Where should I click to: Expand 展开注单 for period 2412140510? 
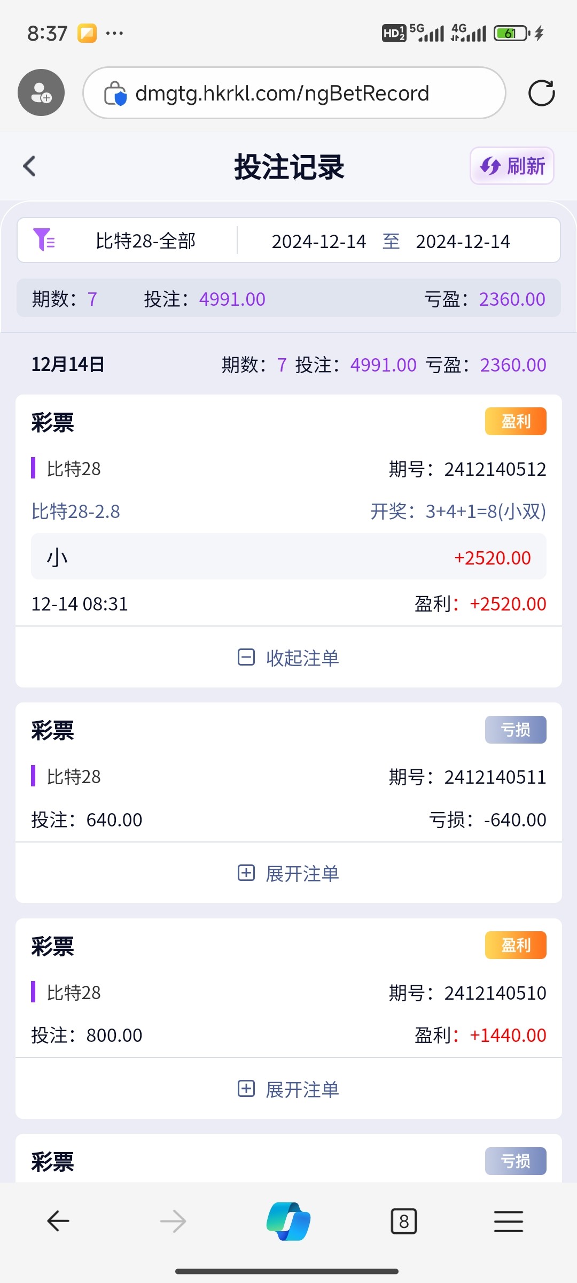pos(288,1089)
